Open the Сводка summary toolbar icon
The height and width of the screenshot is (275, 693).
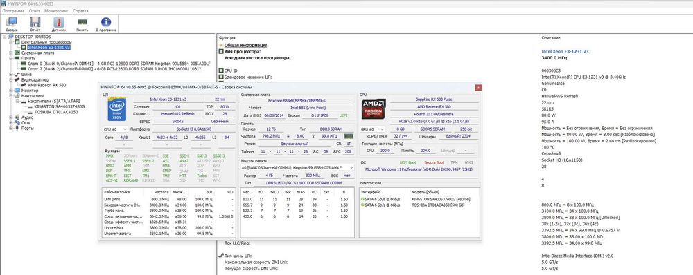[12, 21]
